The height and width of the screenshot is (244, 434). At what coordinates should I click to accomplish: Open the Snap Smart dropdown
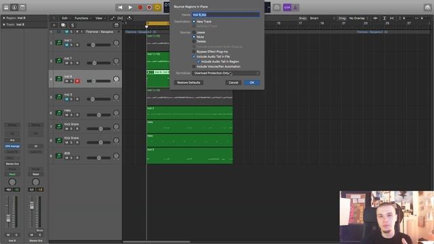click(323, 18)
